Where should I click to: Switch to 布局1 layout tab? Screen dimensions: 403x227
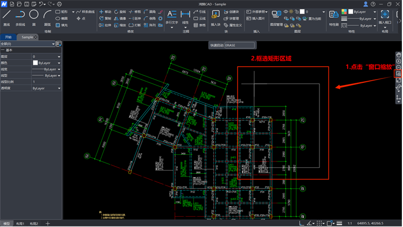(20, 223)
